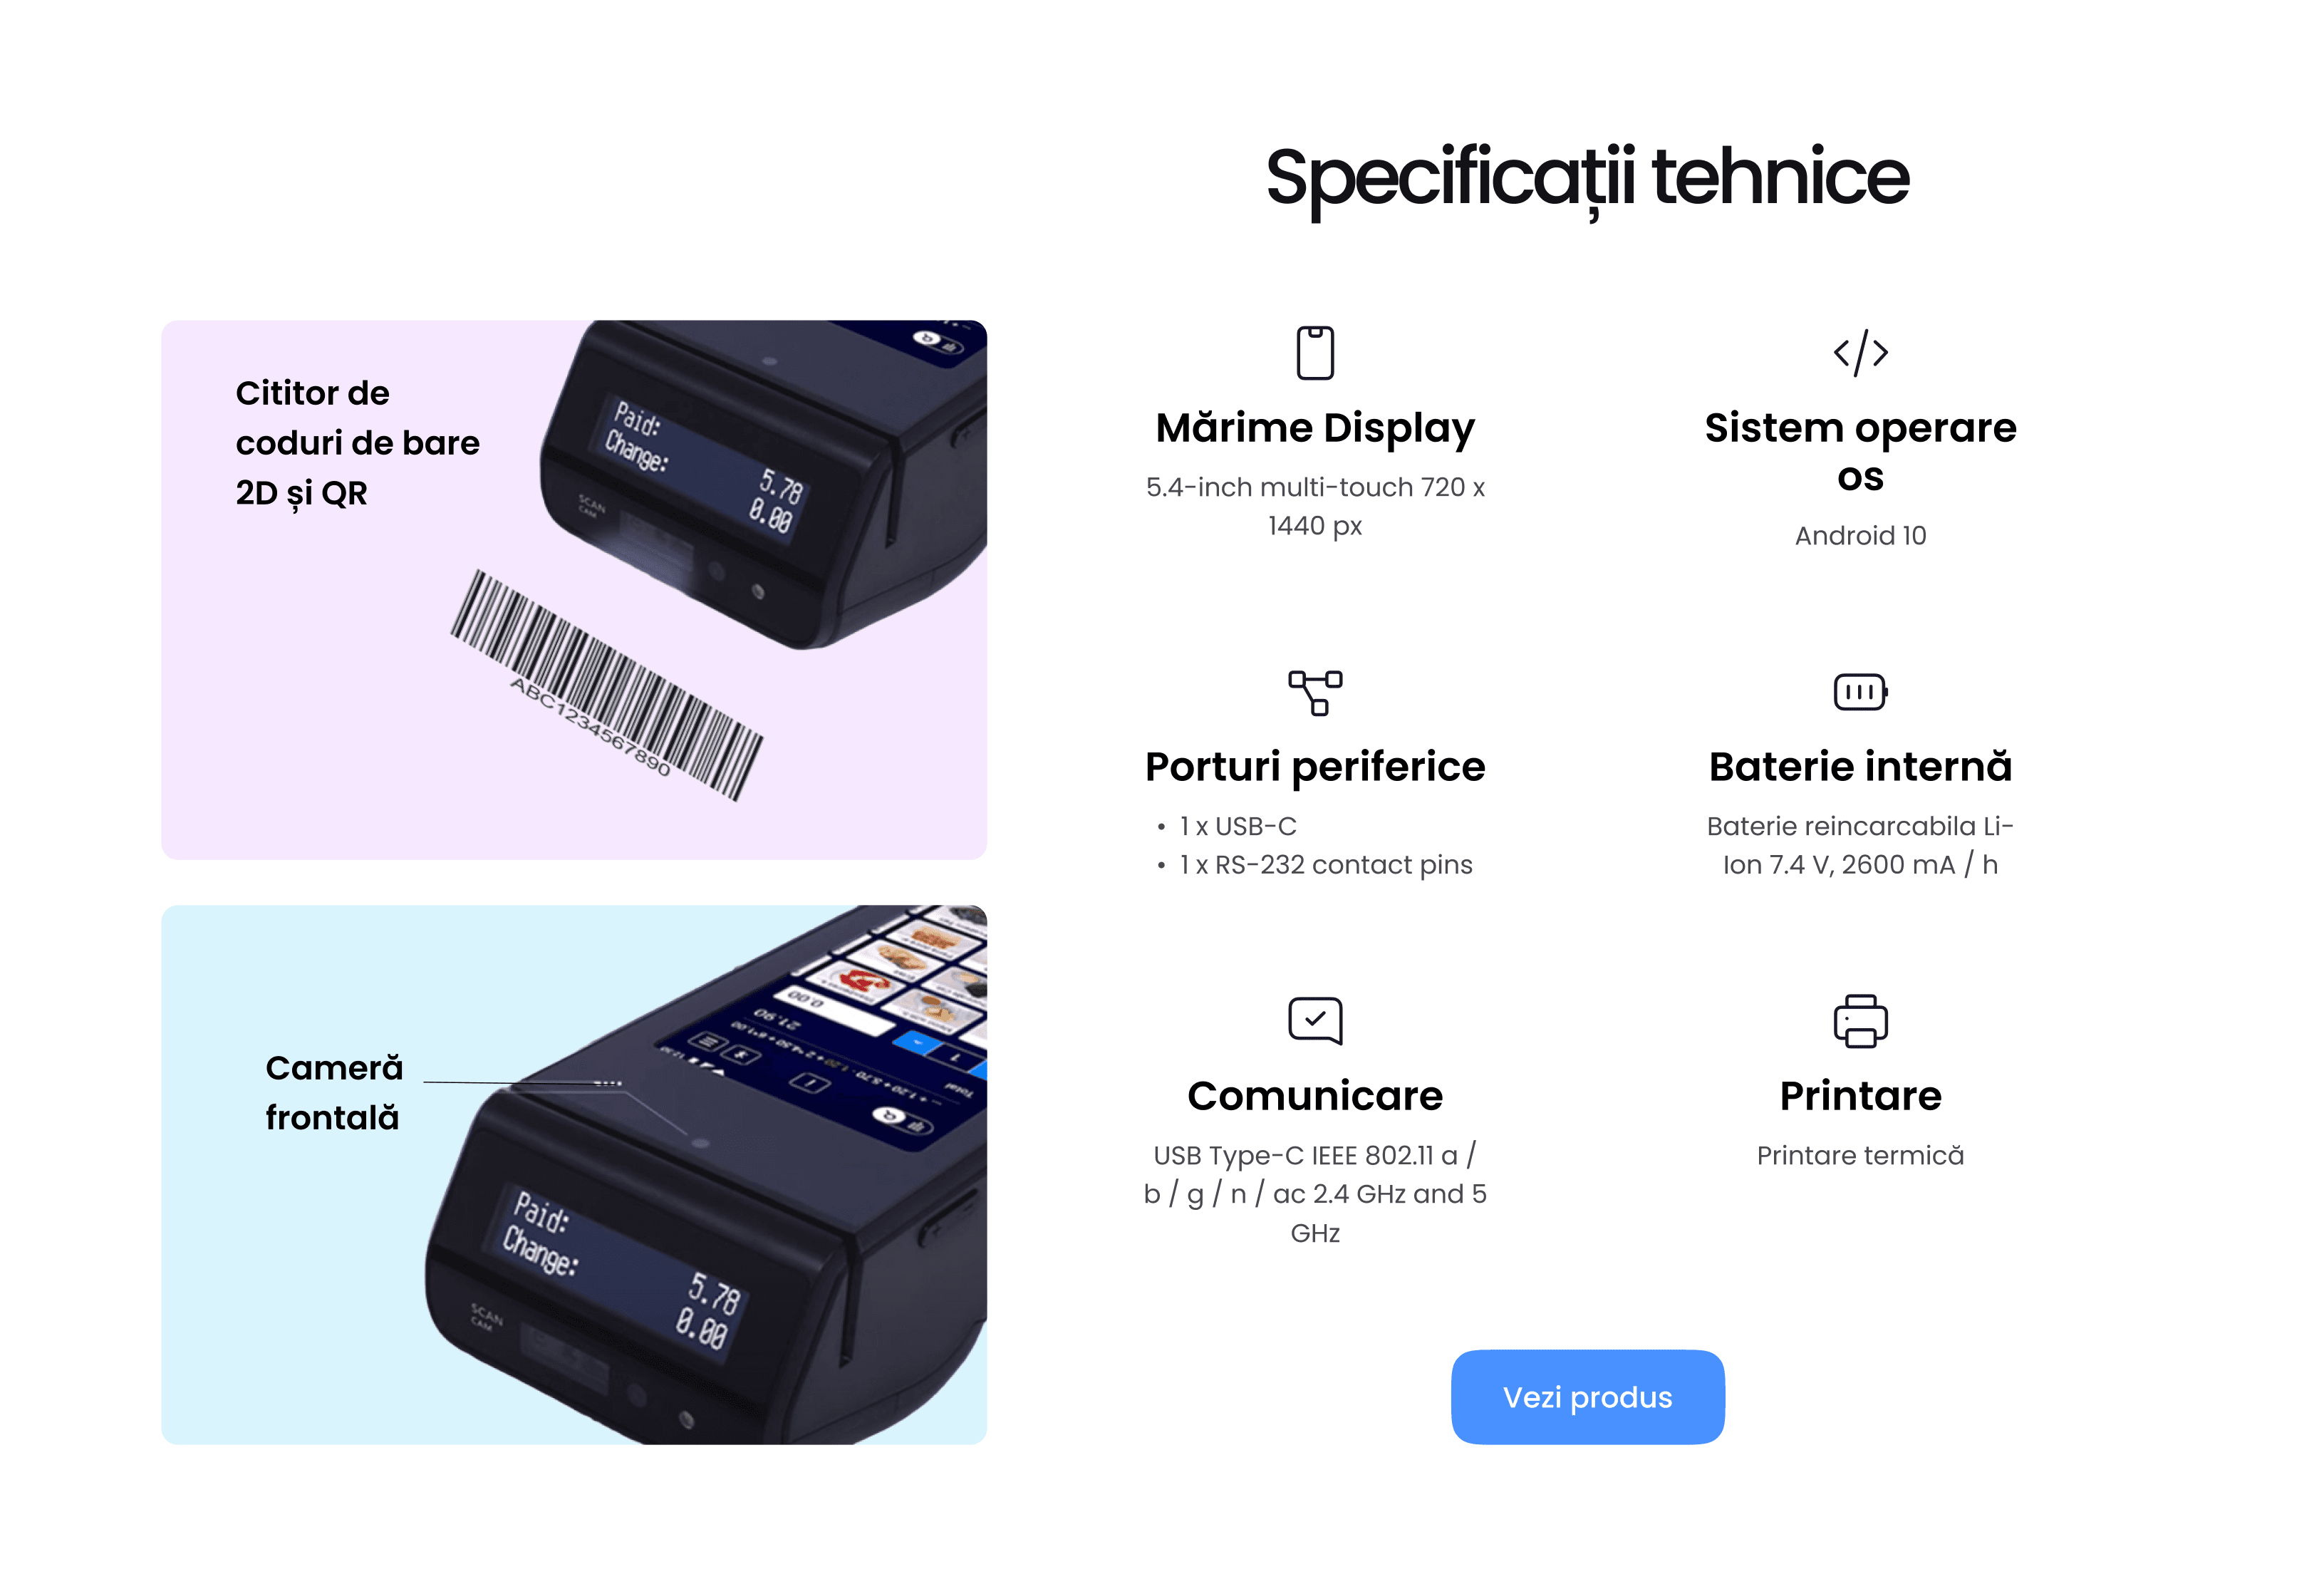Select the Specificații tehnice heading
The image size is (2324, 1574).
click(x=1587, y=177)
